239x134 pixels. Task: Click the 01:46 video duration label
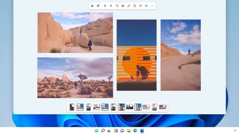pyautogui.click(x=98, y=109)
